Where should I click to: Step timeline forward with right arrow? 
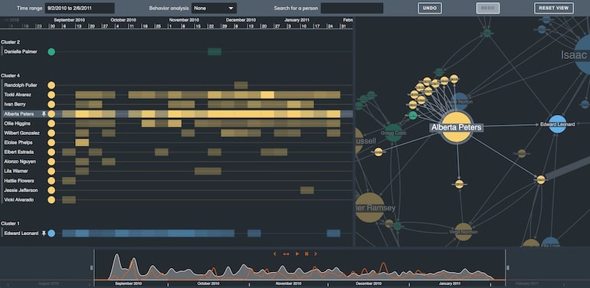(x=316, y=254)
